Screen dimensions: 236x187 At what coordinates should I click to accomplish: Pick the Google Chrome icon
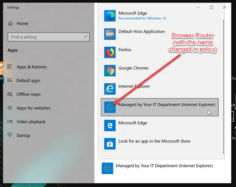point(110,71)
